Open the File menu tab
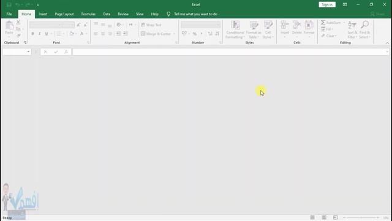Viewport: 392px width, 221px height. click(9, 14)
